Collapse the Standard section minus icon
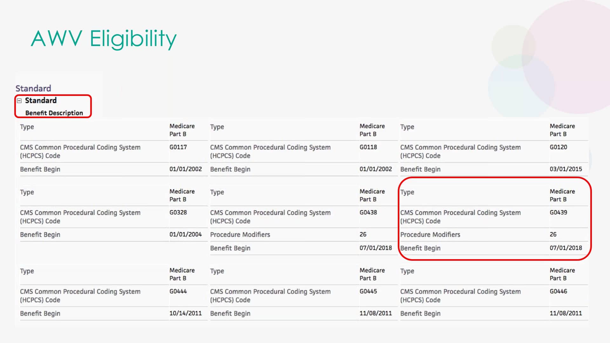Viewport: 610px width, 343px height. 19,101
